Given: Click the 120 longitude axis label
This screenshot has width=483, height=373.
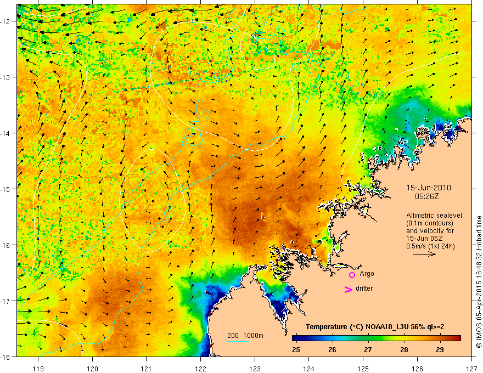Looking at the screenshot, I should tap(92, 369).
